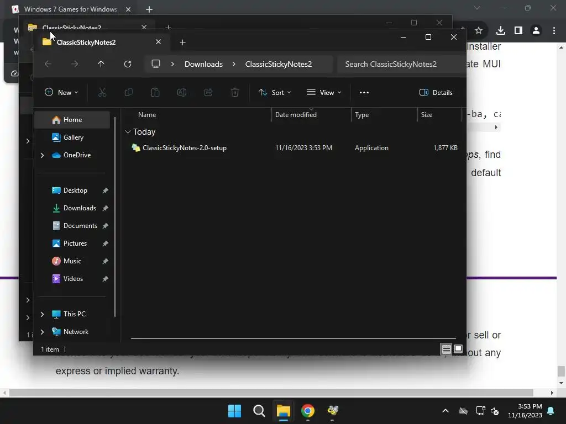Click the Share icon in toolbar
Image resolution: width=566 pixels, height=424 pixels.
point(208,93)
